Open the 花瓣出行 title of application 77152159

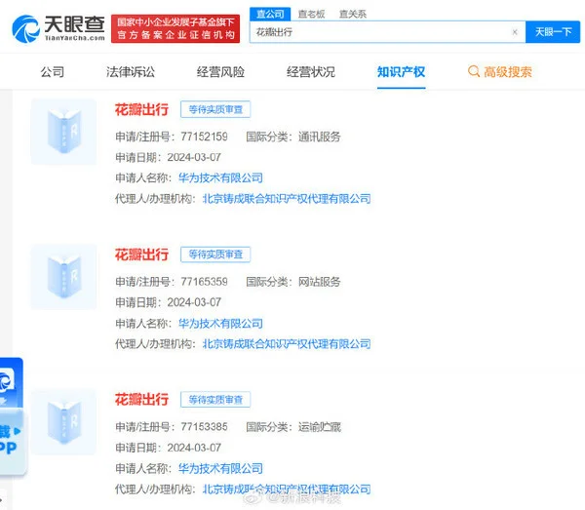click(141, 109)
